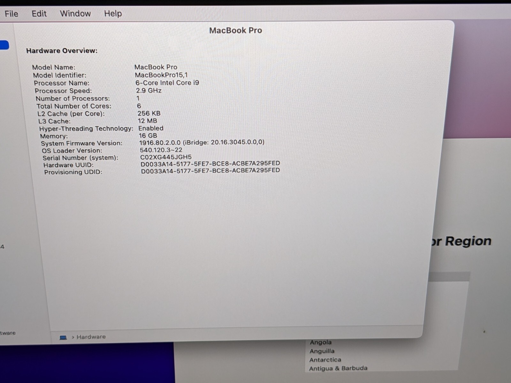
Task: Select the Hardware UUID value
Action: coord(210,163)
